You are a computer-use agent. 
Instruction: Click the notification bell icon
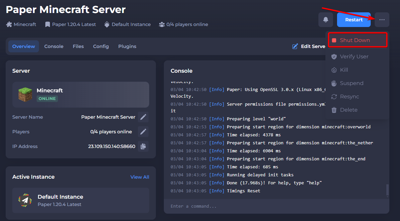(x=326, y=20)
